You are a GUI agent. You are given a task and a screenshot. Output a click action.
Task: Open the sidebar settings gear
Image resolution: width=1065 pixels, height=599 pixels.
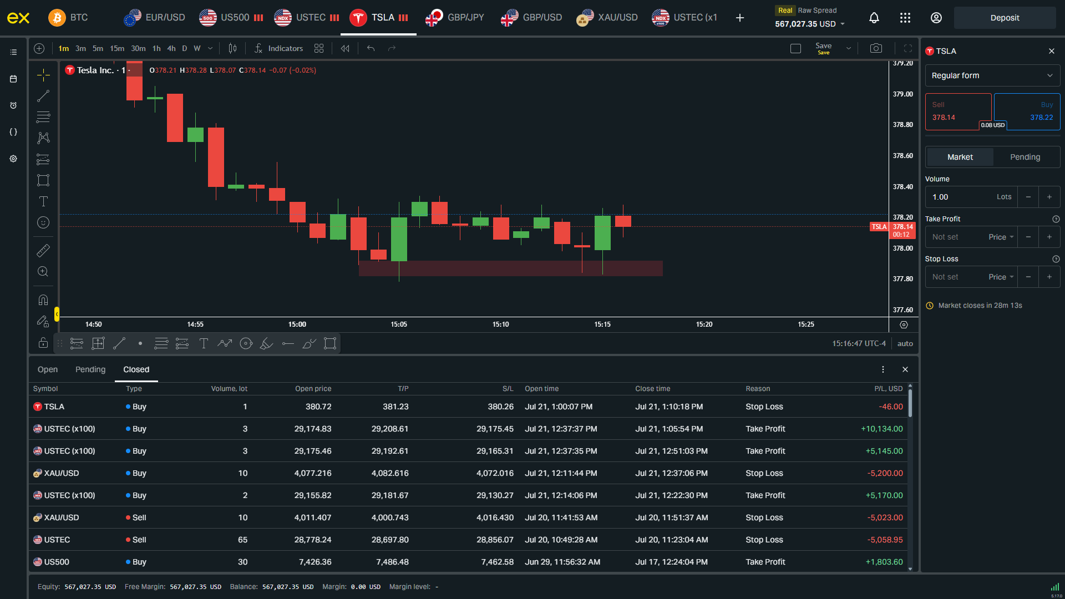coord(13,159)
